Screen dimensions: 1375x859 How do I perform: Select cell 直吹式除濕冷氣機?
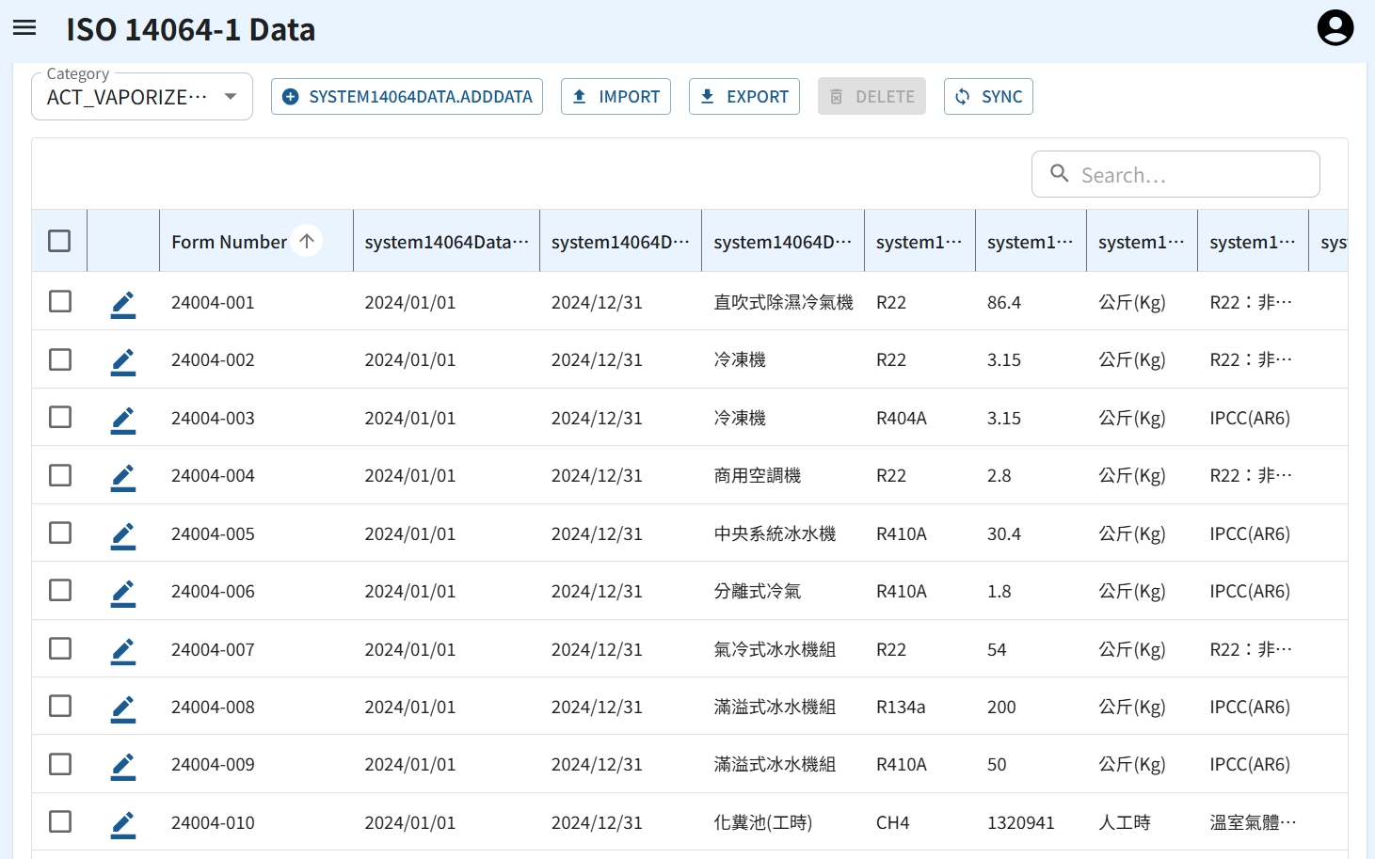pos(783,302)
